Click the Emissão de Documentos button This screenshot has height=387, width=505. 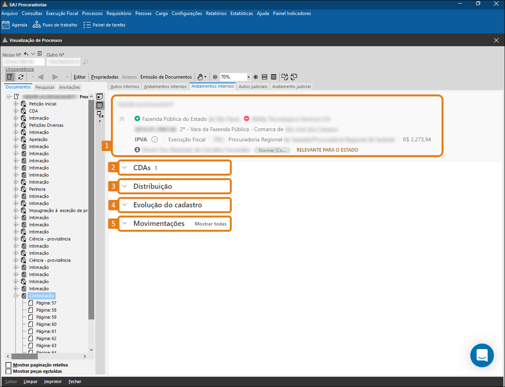[166, 77]
